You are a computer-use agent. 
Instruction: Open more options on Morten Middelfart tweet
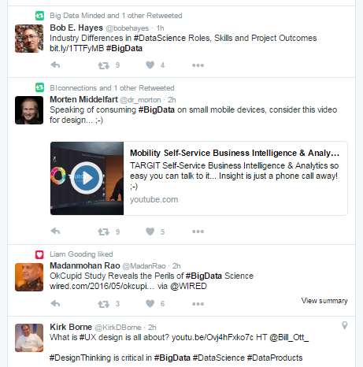click(198, 232)
